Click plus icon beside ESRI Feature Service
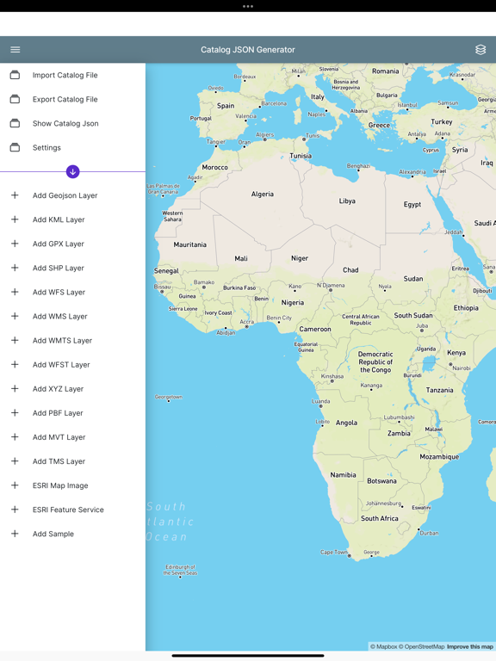The height and width of the screenshot is (661, 496). click(x=15, y=510)
